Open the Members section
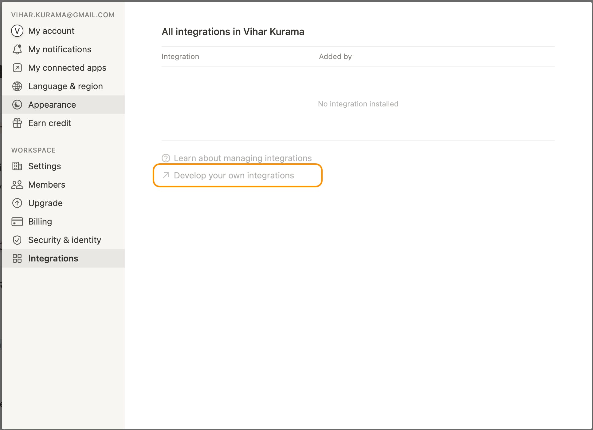The image size is (593, 430). (47, 185)
